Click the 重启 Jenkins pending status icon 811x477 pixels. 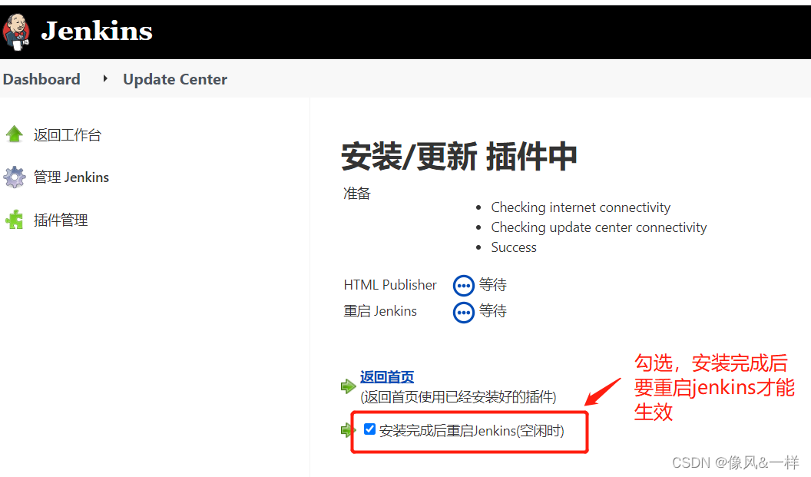pyautogui.click(x=463, y=312)
